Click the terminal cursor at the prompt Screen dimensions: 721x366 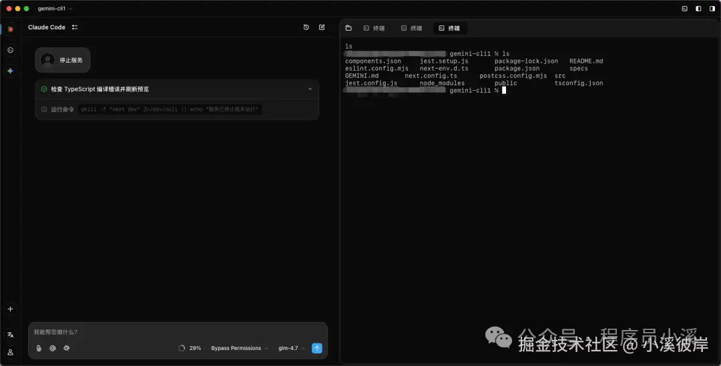coord(504,91)
